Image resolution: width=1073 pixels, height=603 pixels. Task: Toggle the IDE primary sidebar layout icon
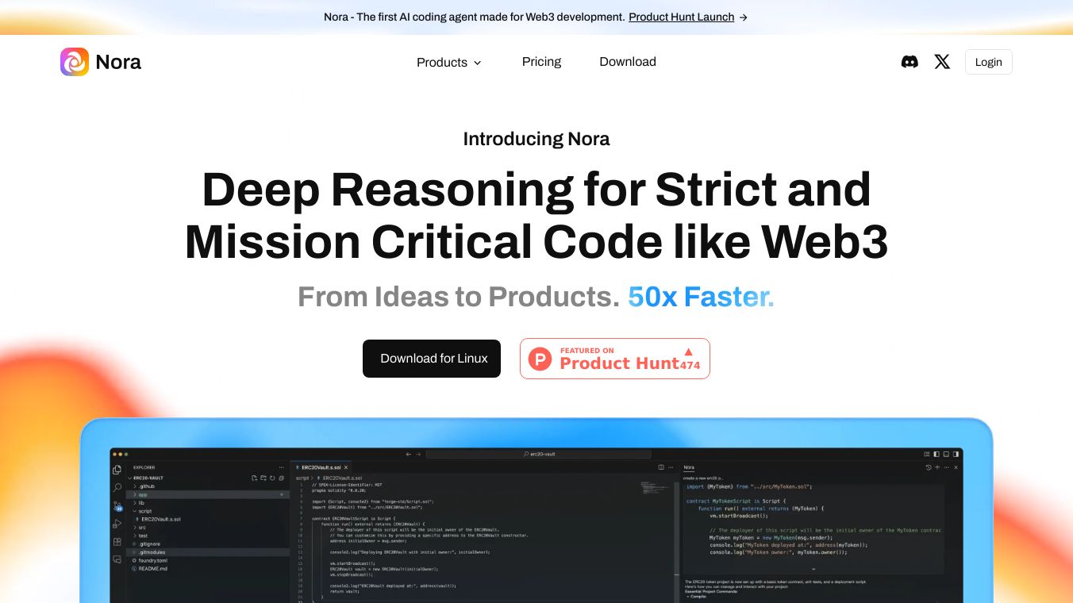click(936, 455)
